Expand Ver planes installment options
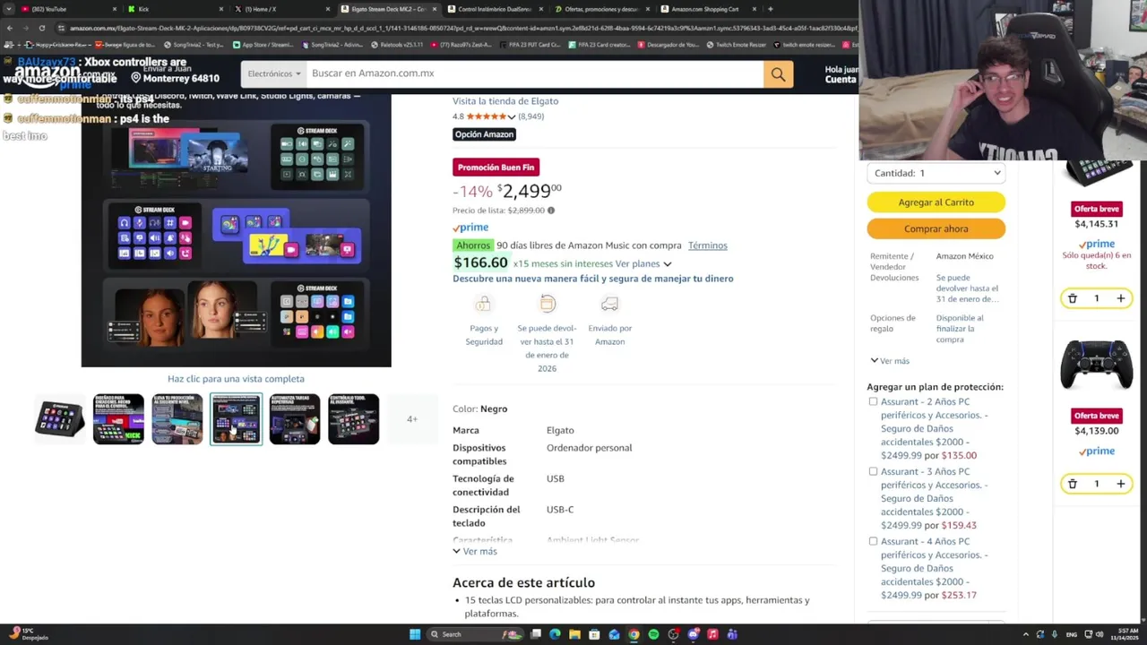 tap(642, 264)
